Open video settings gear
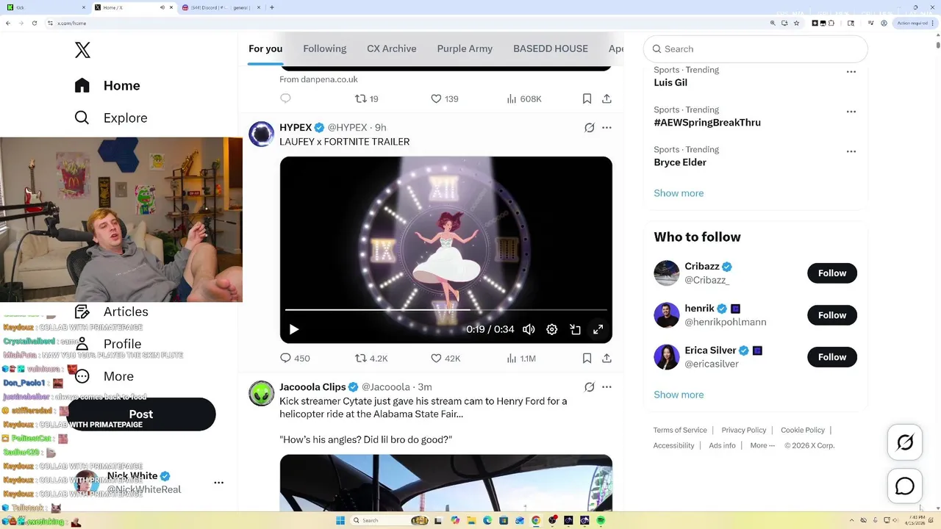Screen dimensions: 941x529 [x=552, y=329]
